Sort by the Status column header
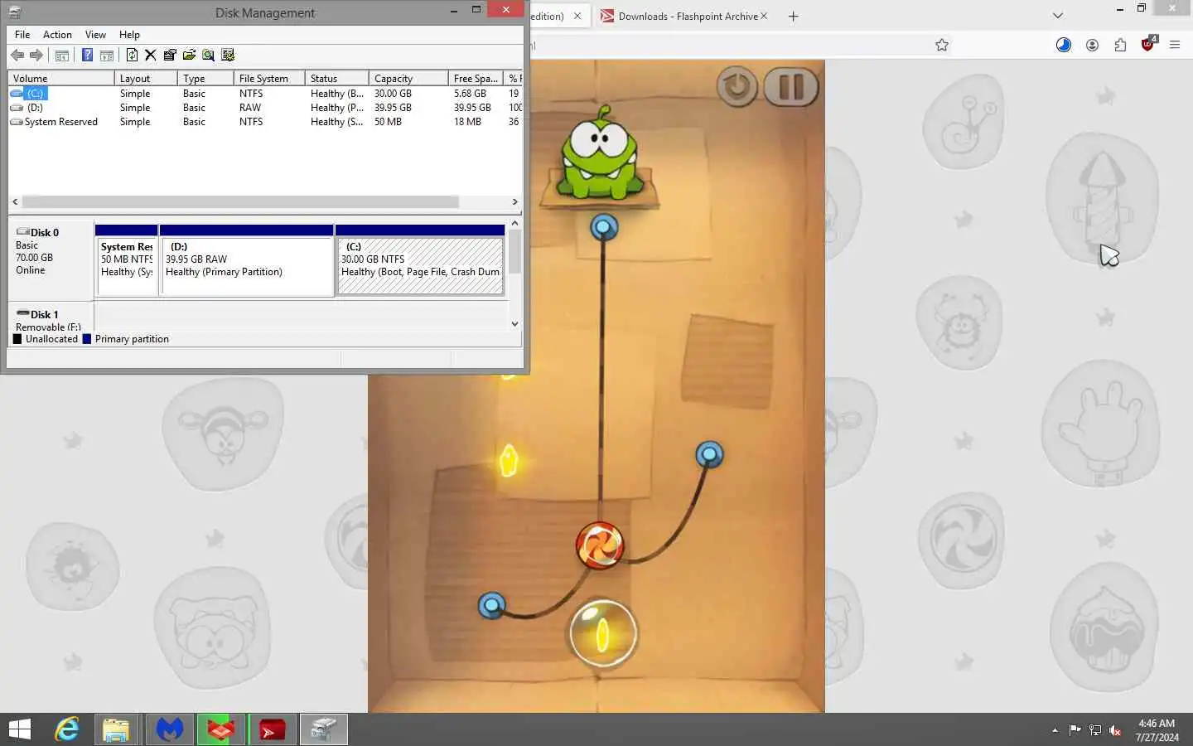 click(336, 78)
